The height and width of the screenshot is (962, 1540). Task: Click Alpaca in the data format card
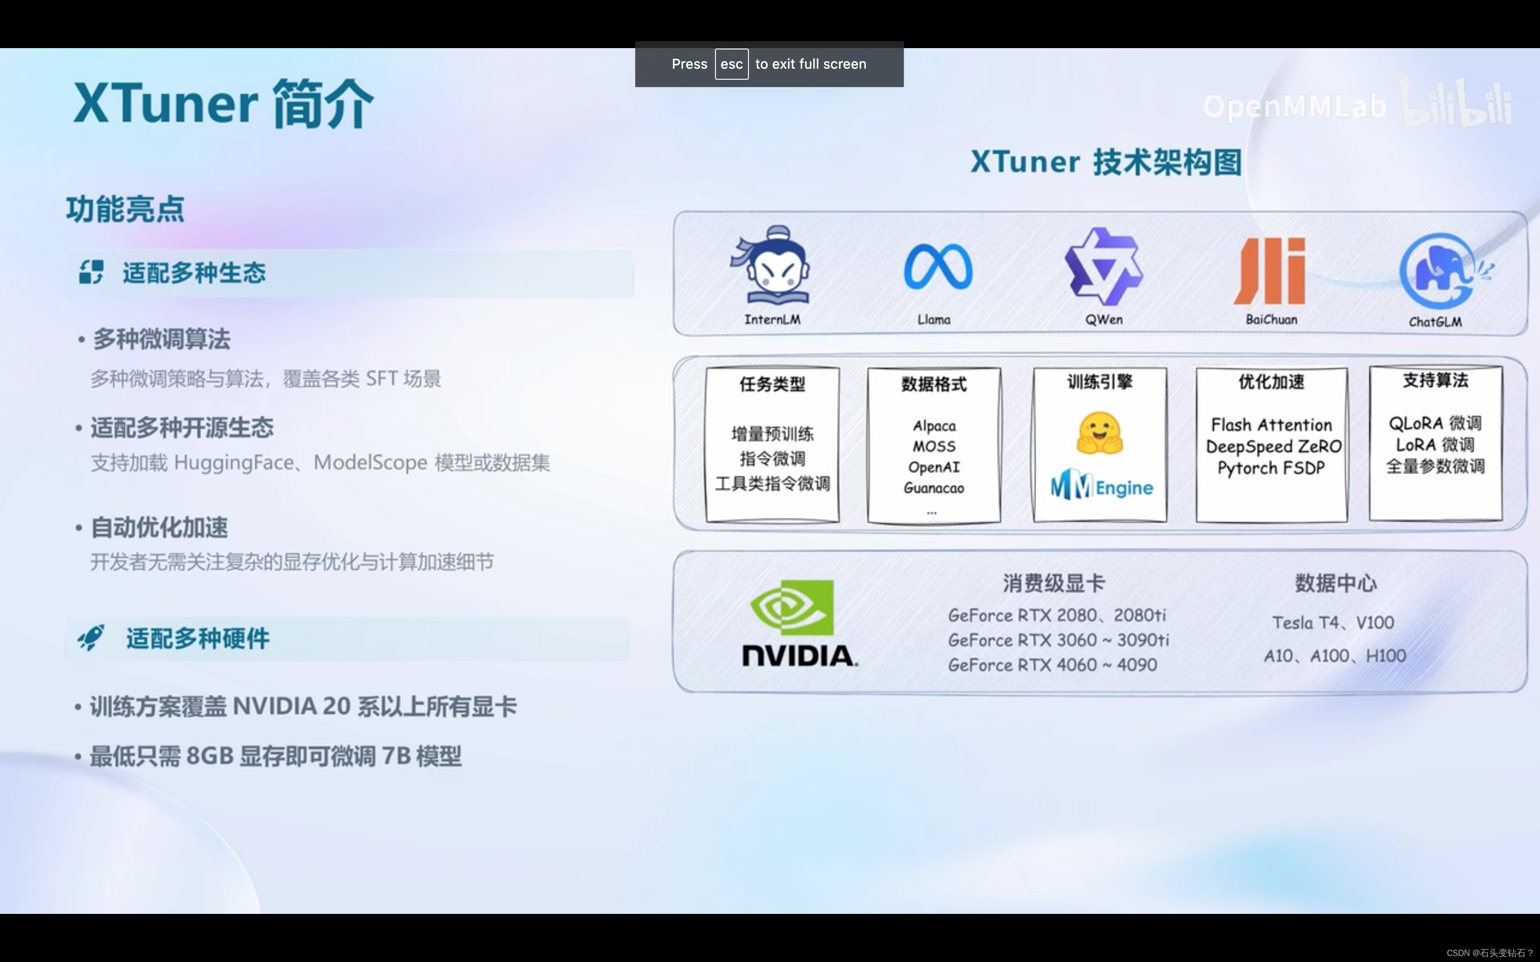934,426
